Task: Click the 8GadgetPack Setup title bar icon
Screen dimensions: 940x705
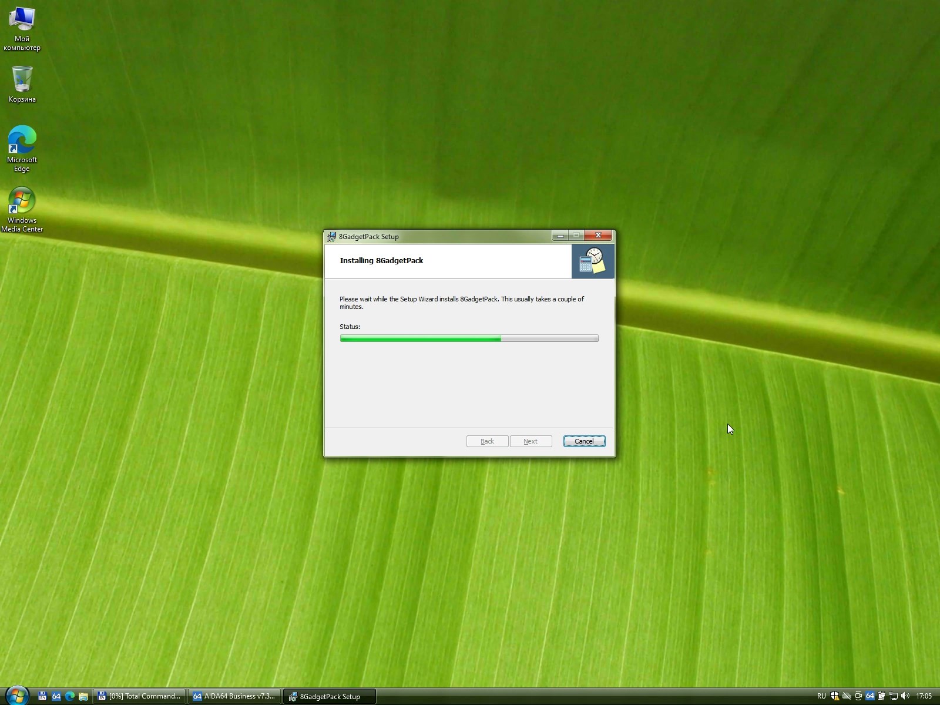Action: (x=331, y=237)
